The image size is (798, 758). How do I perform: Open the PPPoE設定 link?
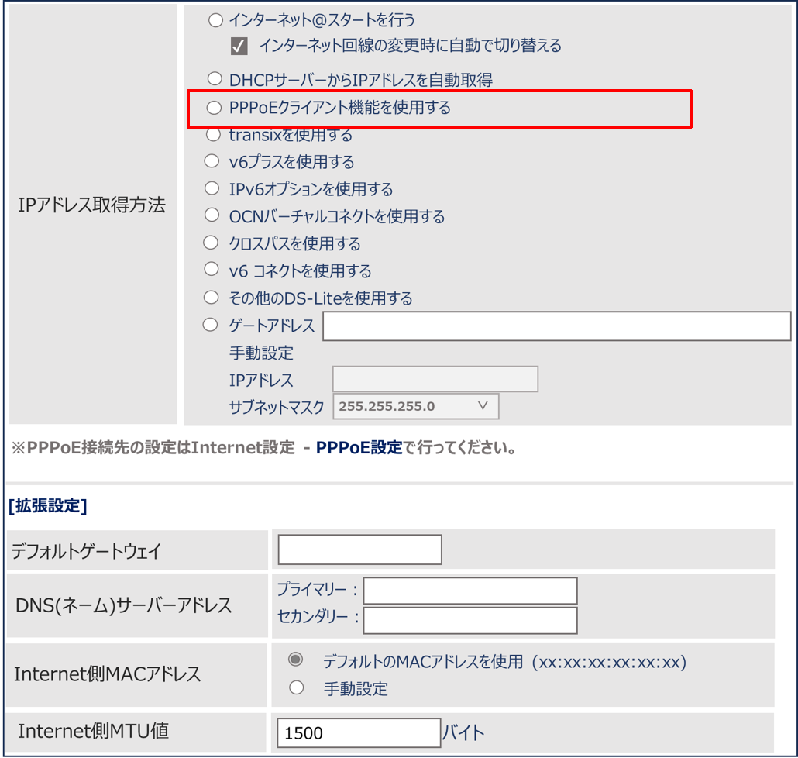pos(359,448)
